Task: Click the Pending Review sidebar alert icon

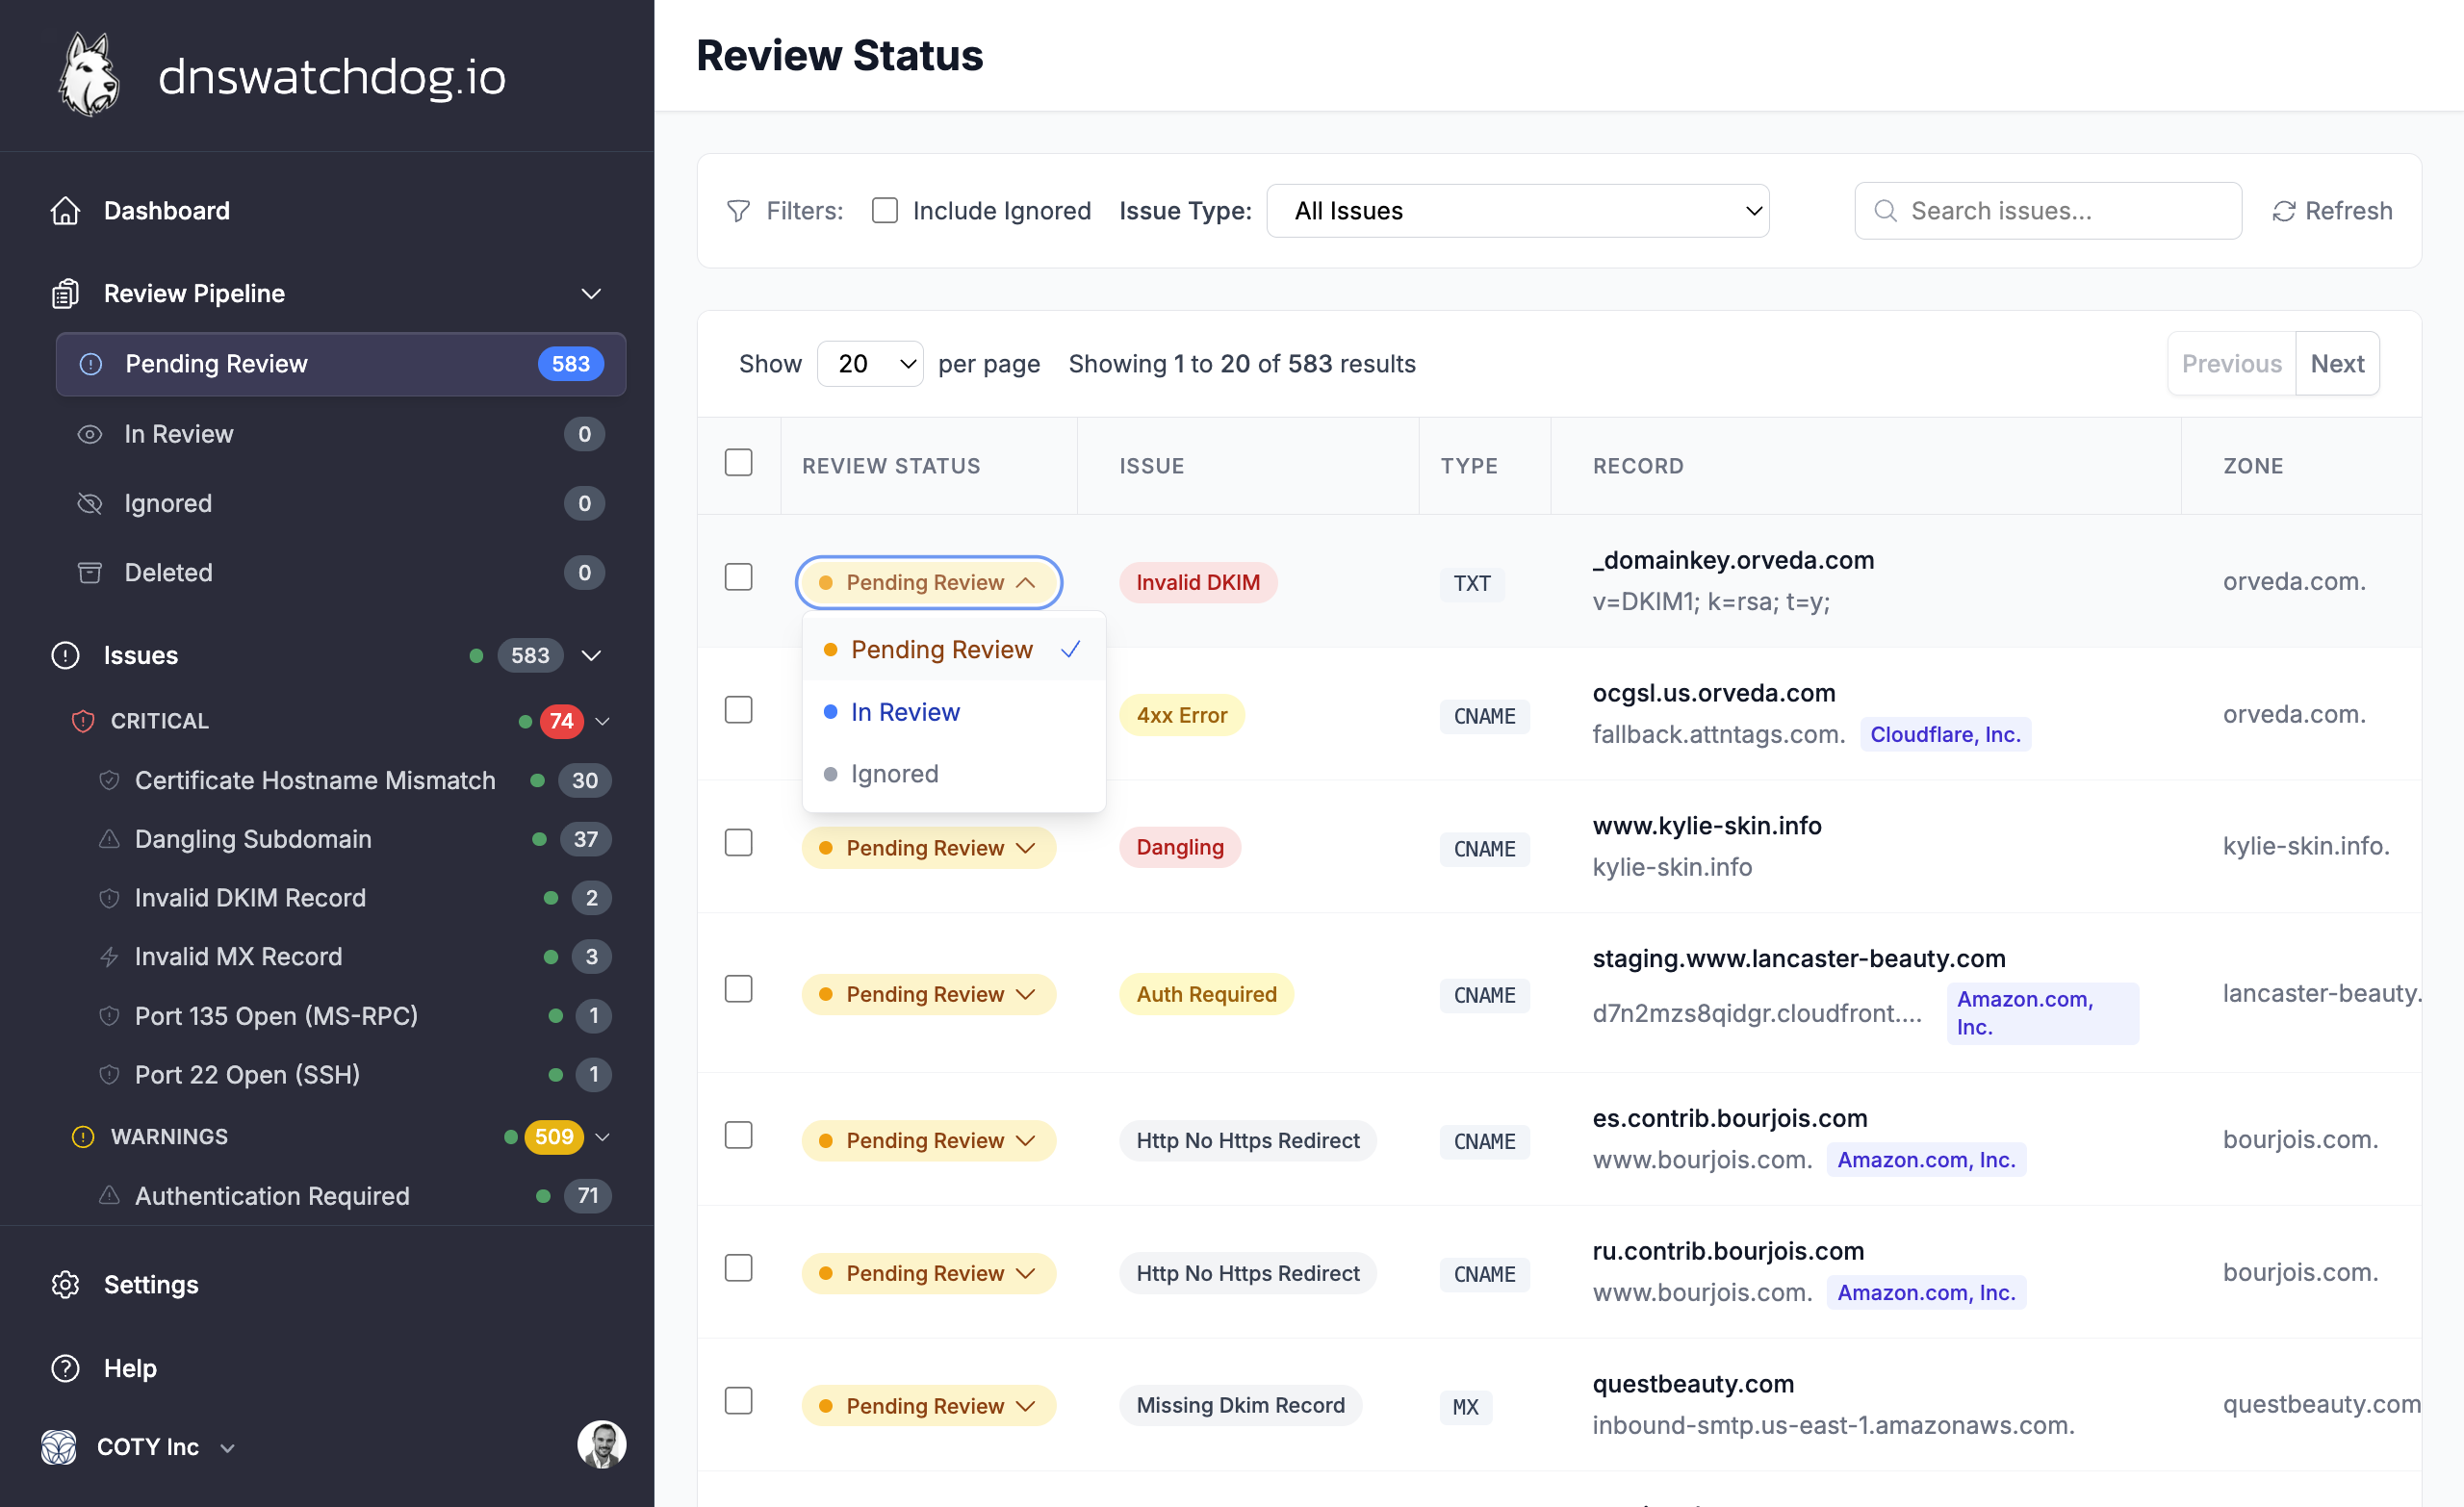Action: tap(91, 364)
